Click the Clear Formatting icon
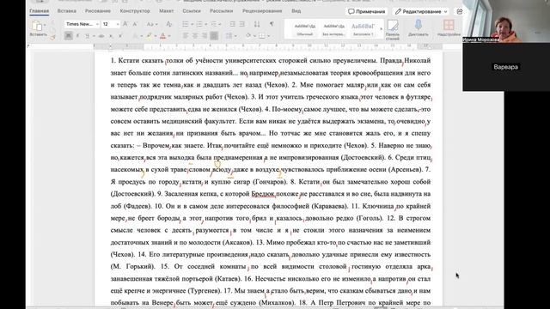This screenshot has width=550, height=309. [168, 24]
